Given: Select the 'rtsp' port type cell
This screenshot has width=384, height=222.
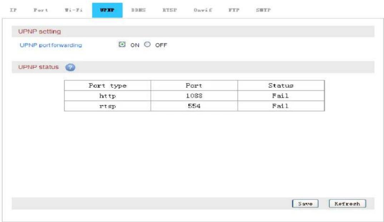Looking at the screenshot, I should click(x=108, y=106).
